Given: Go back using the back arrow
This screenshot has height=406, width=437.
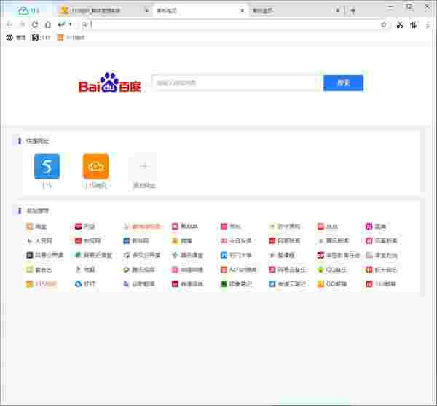Looking at the screenshot, I should [x=9, y=25].
